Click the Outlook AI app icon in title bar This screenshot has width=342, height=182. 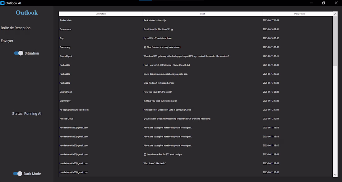pyautogui.click(x=2, y=3)
